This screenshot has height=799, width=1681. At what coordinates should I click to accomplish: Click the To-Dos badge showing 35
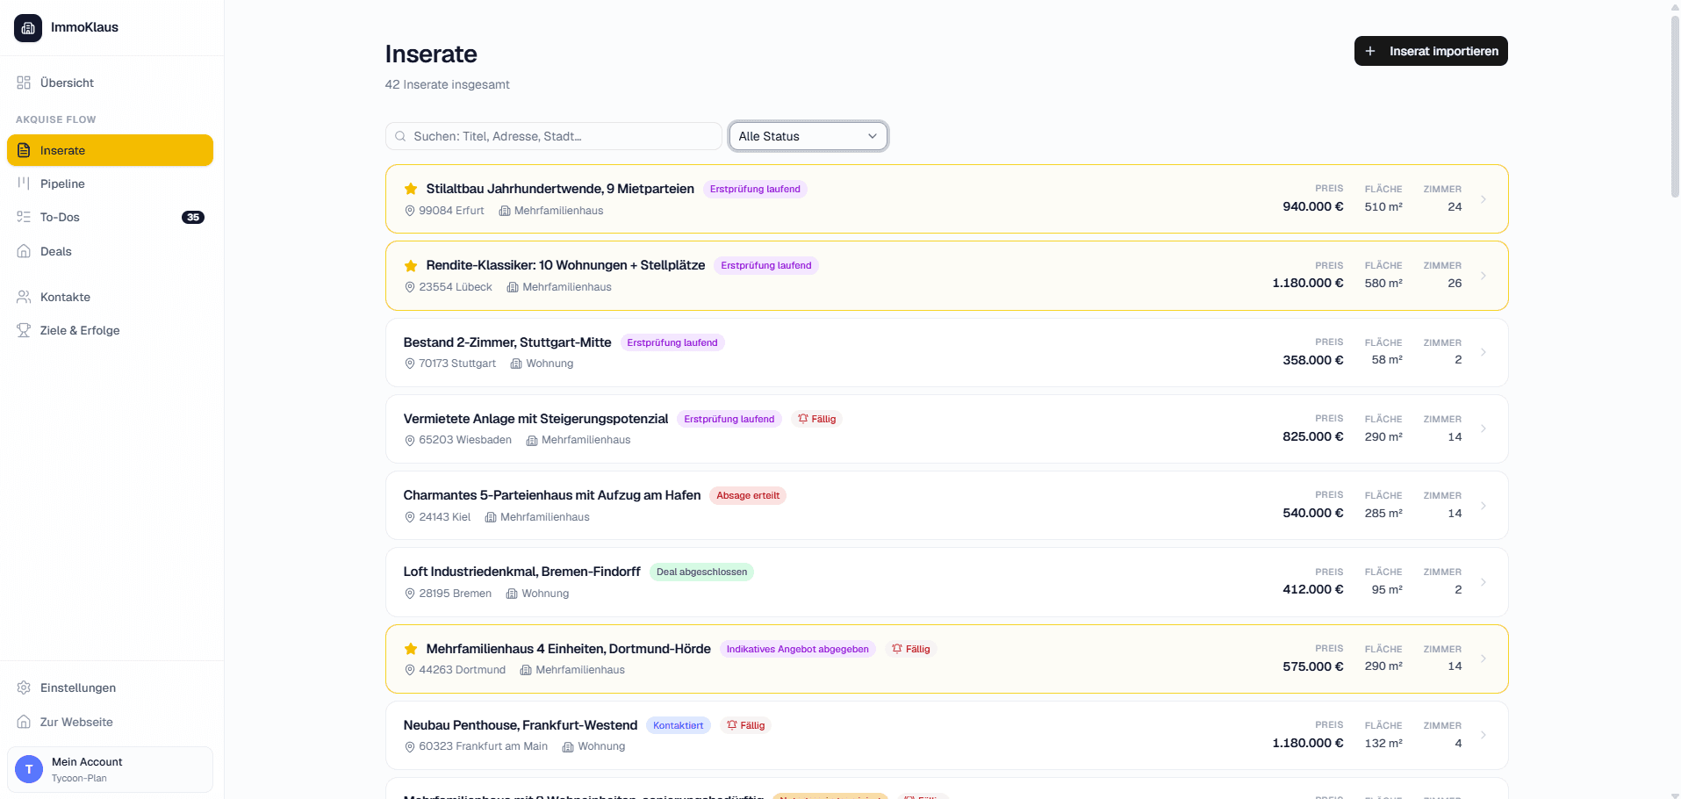(x=193, y=217)
